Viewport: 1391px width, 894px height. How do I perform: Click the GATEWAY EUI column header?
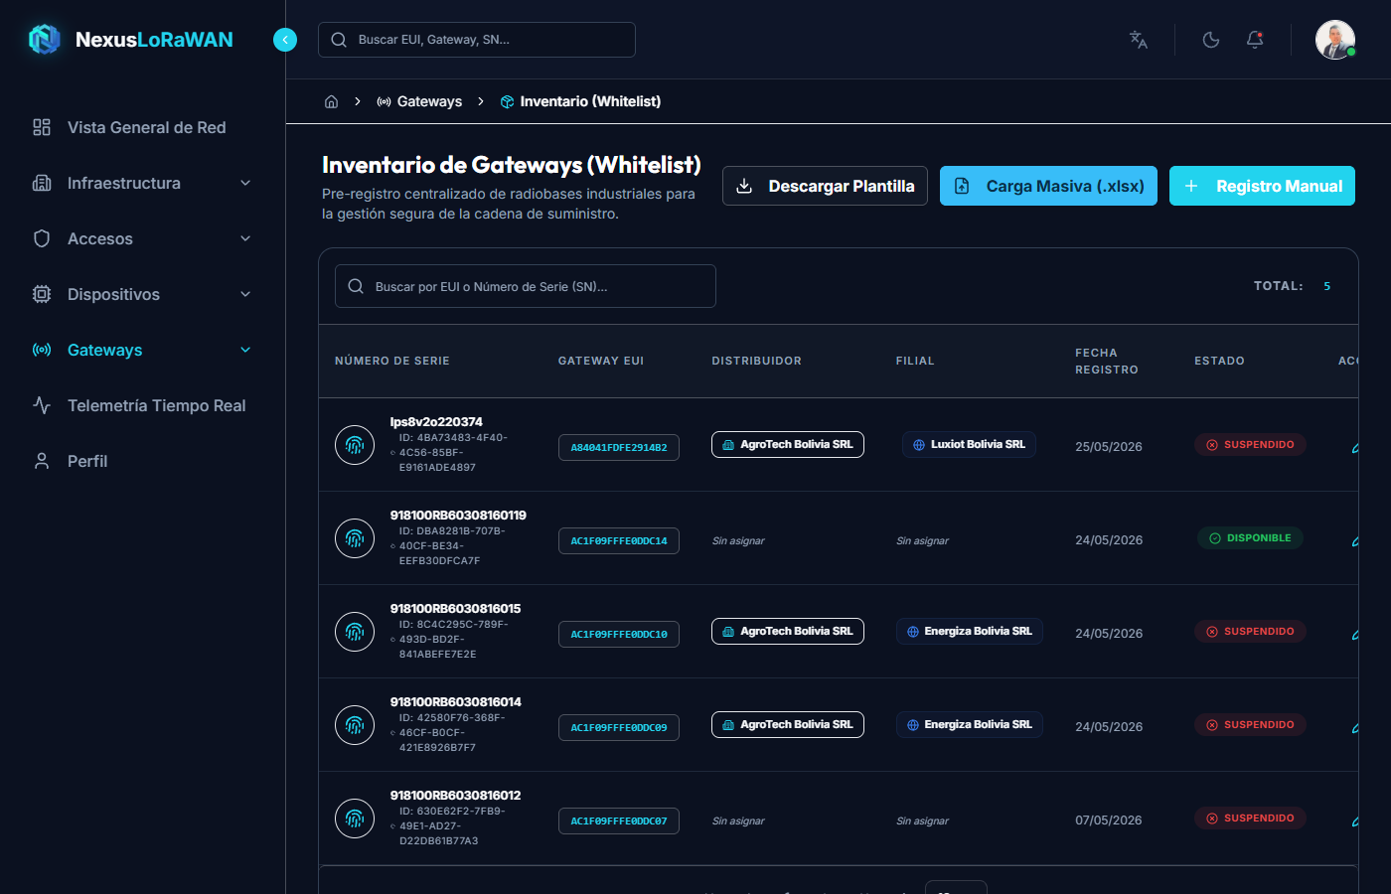pos(601,361)
